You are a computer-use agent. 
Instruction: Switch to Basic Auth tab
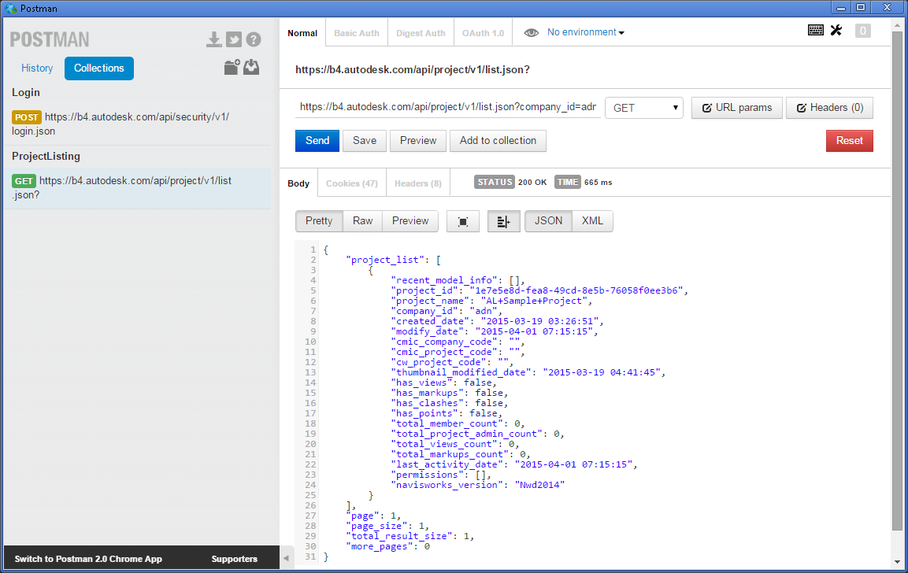click(x=357, y=33)
